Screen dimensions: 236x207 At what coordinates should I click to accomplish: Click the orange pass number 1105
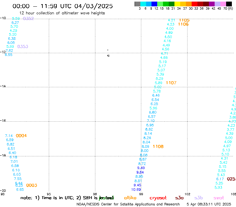184,20
